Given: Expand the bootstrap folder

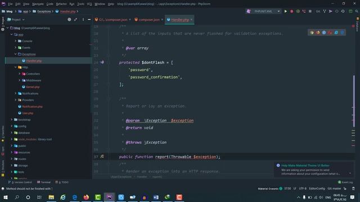Looking at the screenshot, I should tap(12, 120).
